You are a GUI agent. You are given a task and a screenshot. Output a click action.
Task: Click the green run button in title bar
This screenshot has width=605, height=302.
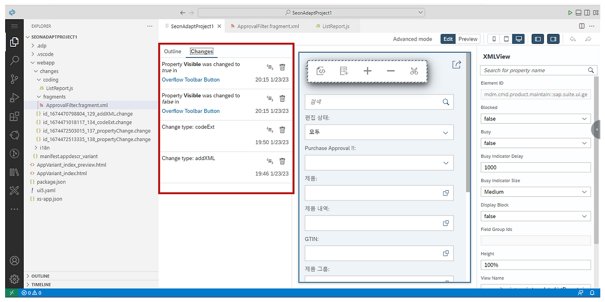(x=570, y=13)
